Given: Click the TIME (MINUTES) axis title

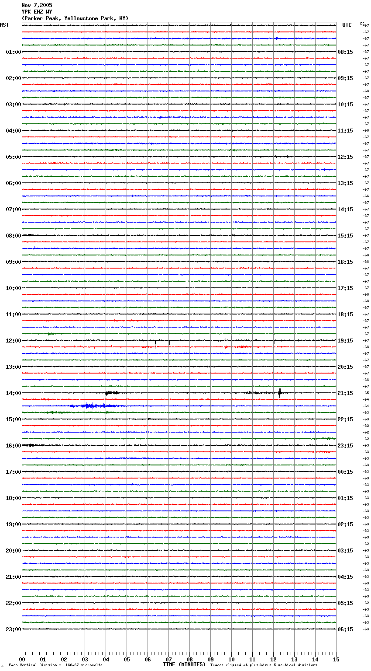Looking at the screenshot, I should click(x=184, y=664).
